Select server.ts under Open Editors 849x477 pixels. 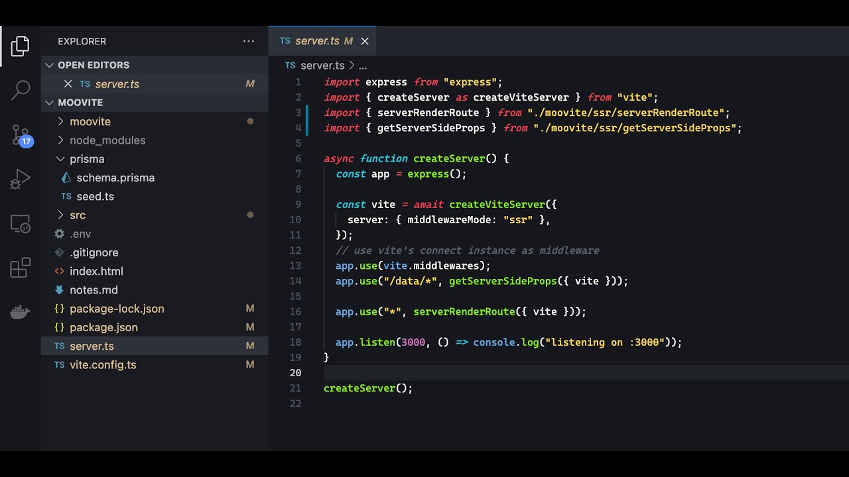click(x=155, y=84)
